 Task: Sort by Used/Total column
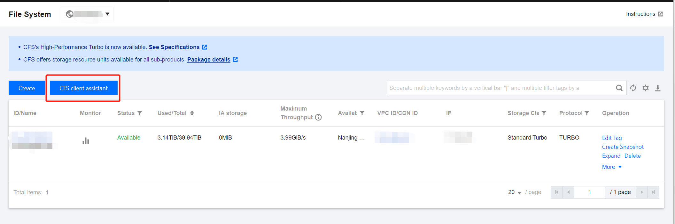pyautogui.click(x=192, y=113)
